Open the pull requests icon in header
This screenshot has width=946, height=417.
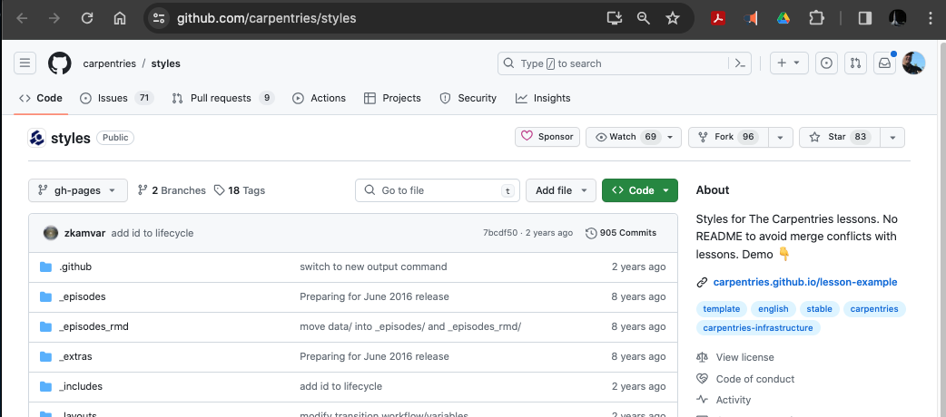point(854,63)
